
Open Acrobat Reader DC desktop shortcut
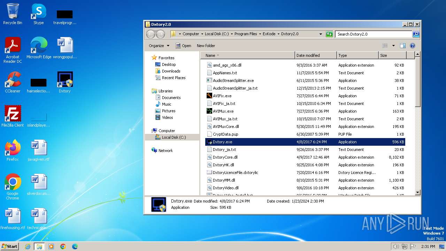(13, 50)
